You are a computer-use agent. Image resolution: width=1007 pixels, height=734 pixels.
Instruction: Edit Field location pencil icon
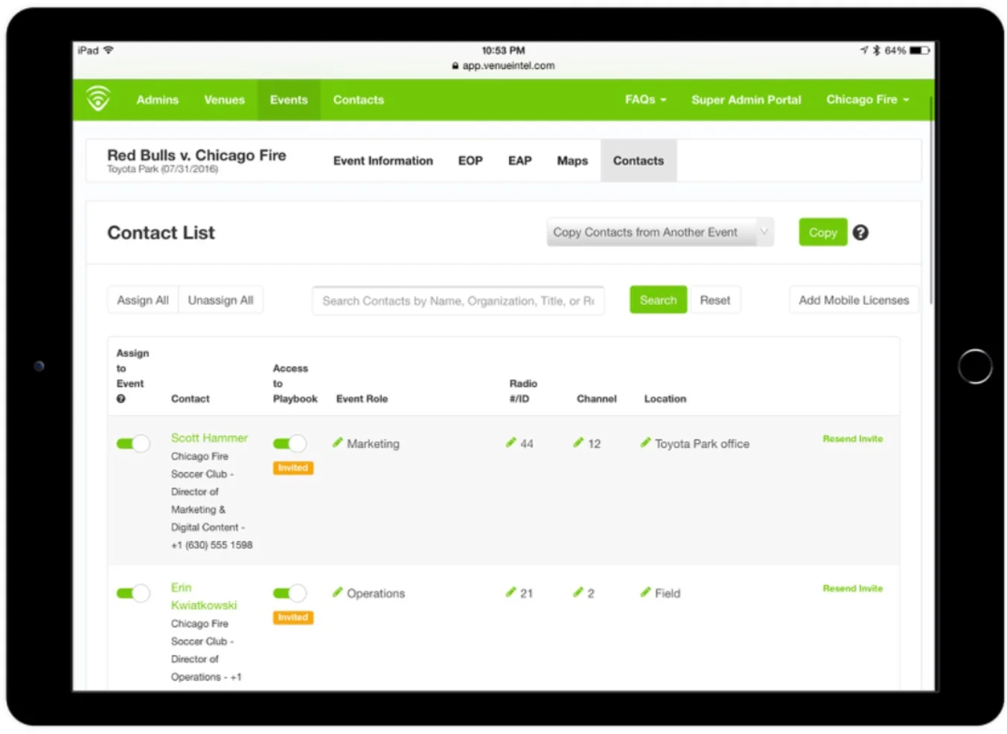click(x=645, y=592)
